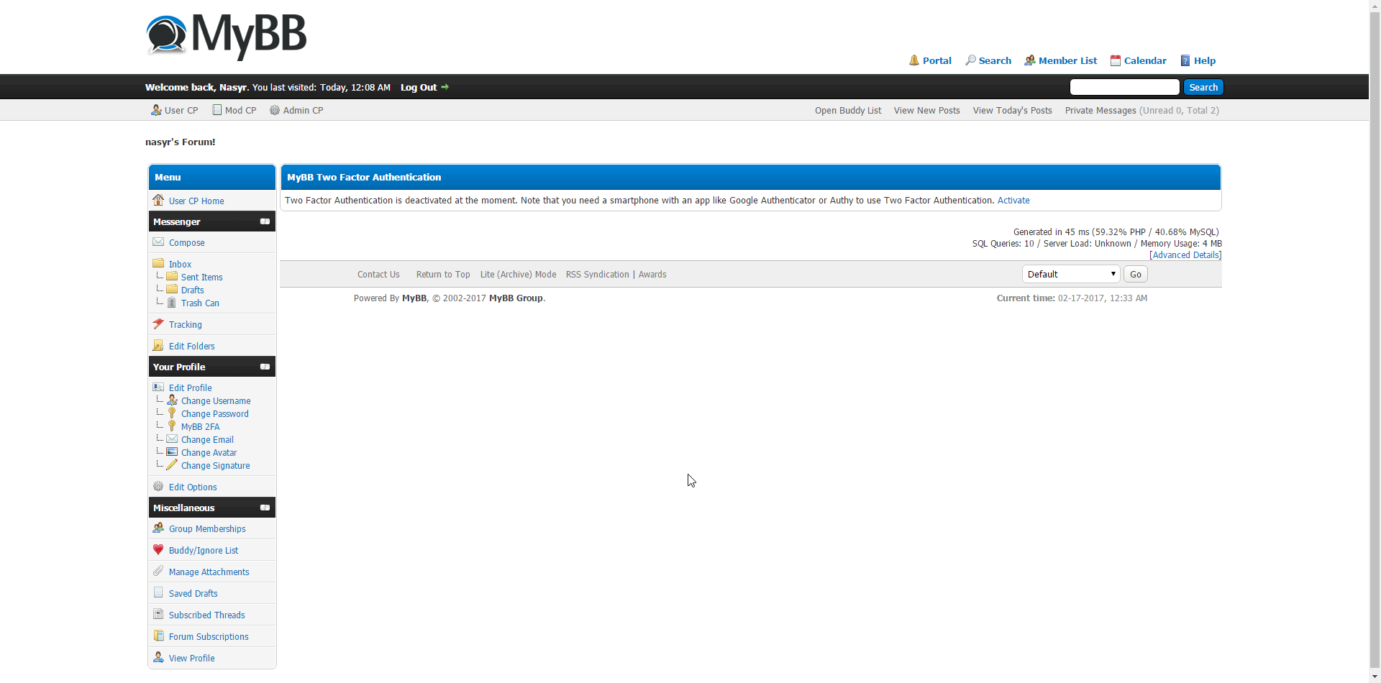Collapse the Your Profile menu section
The width and height of the screenshot is (1381, 683).
(x=265, y=367)
